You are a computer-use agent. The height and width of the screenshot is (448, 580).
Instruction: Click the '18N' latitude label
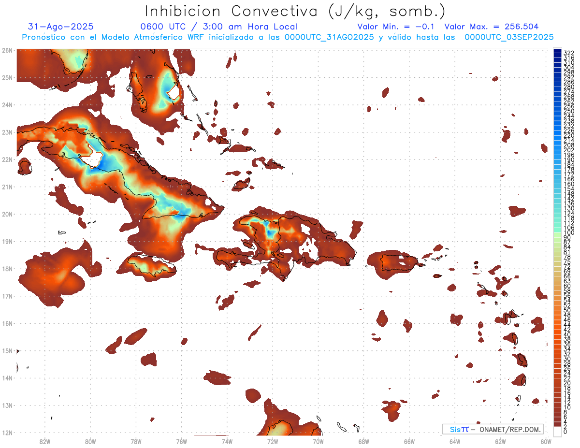[7, 269]
